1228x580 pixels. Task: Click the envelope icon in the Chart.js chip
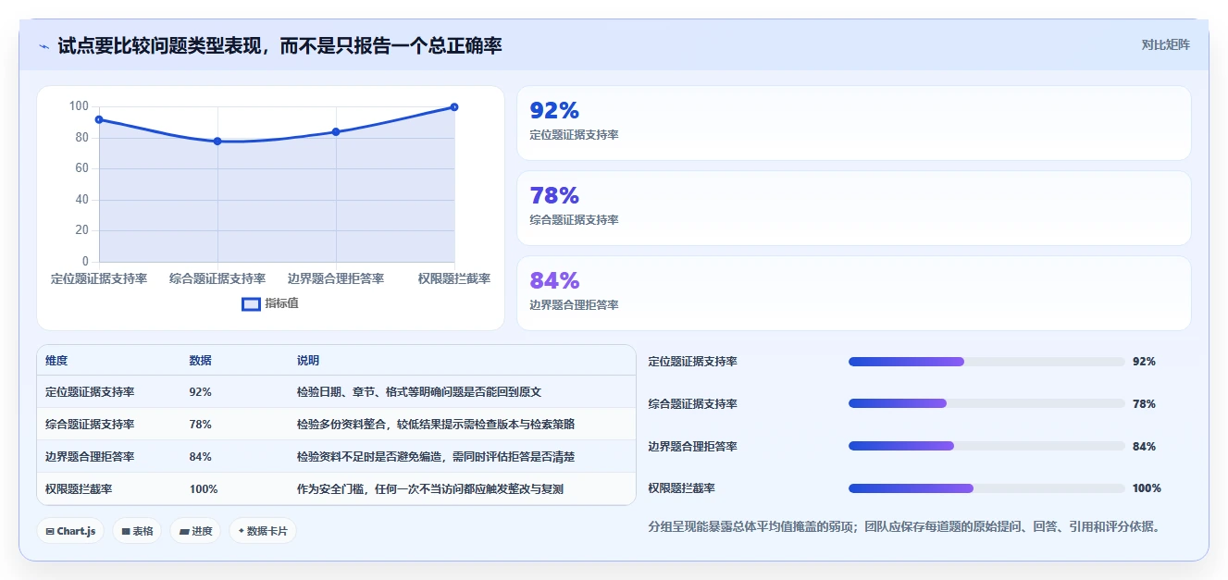(50, 531)
